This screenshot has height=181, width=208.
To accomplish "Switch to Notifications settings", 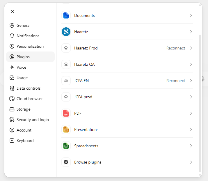I will point(30,36).
